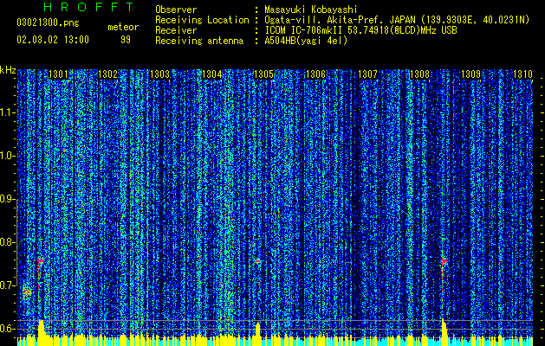The image size is (545, 346).
Task: Click the 0.8 kHz axis label
Action: coord(7,242)
